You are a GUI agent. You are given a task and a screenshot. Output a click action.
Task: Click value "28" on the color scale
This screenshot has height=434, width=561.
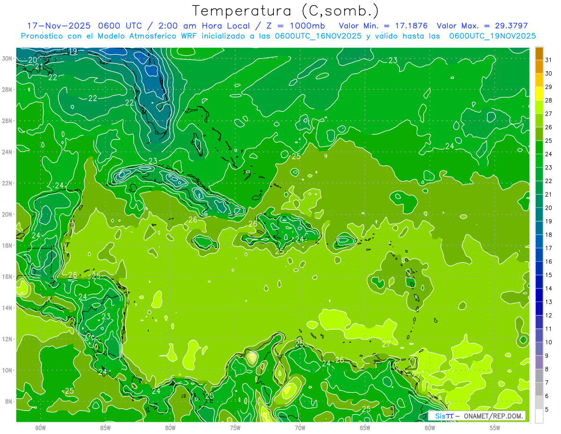tap(548, 100)
